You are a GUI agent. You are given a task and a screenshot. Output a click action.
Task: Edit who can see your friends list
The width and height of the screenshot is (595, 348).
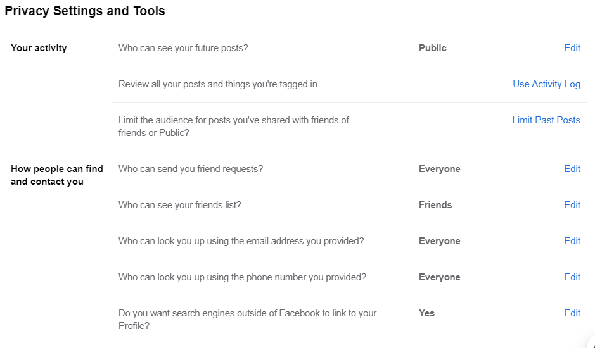[x=572, y=205]
